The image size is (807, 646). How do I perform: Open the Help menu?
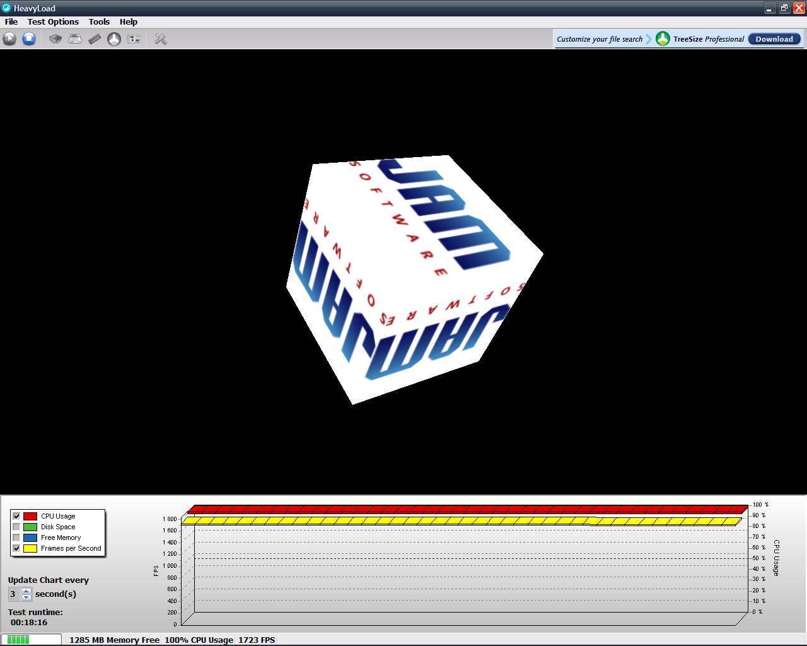[129, 21]
